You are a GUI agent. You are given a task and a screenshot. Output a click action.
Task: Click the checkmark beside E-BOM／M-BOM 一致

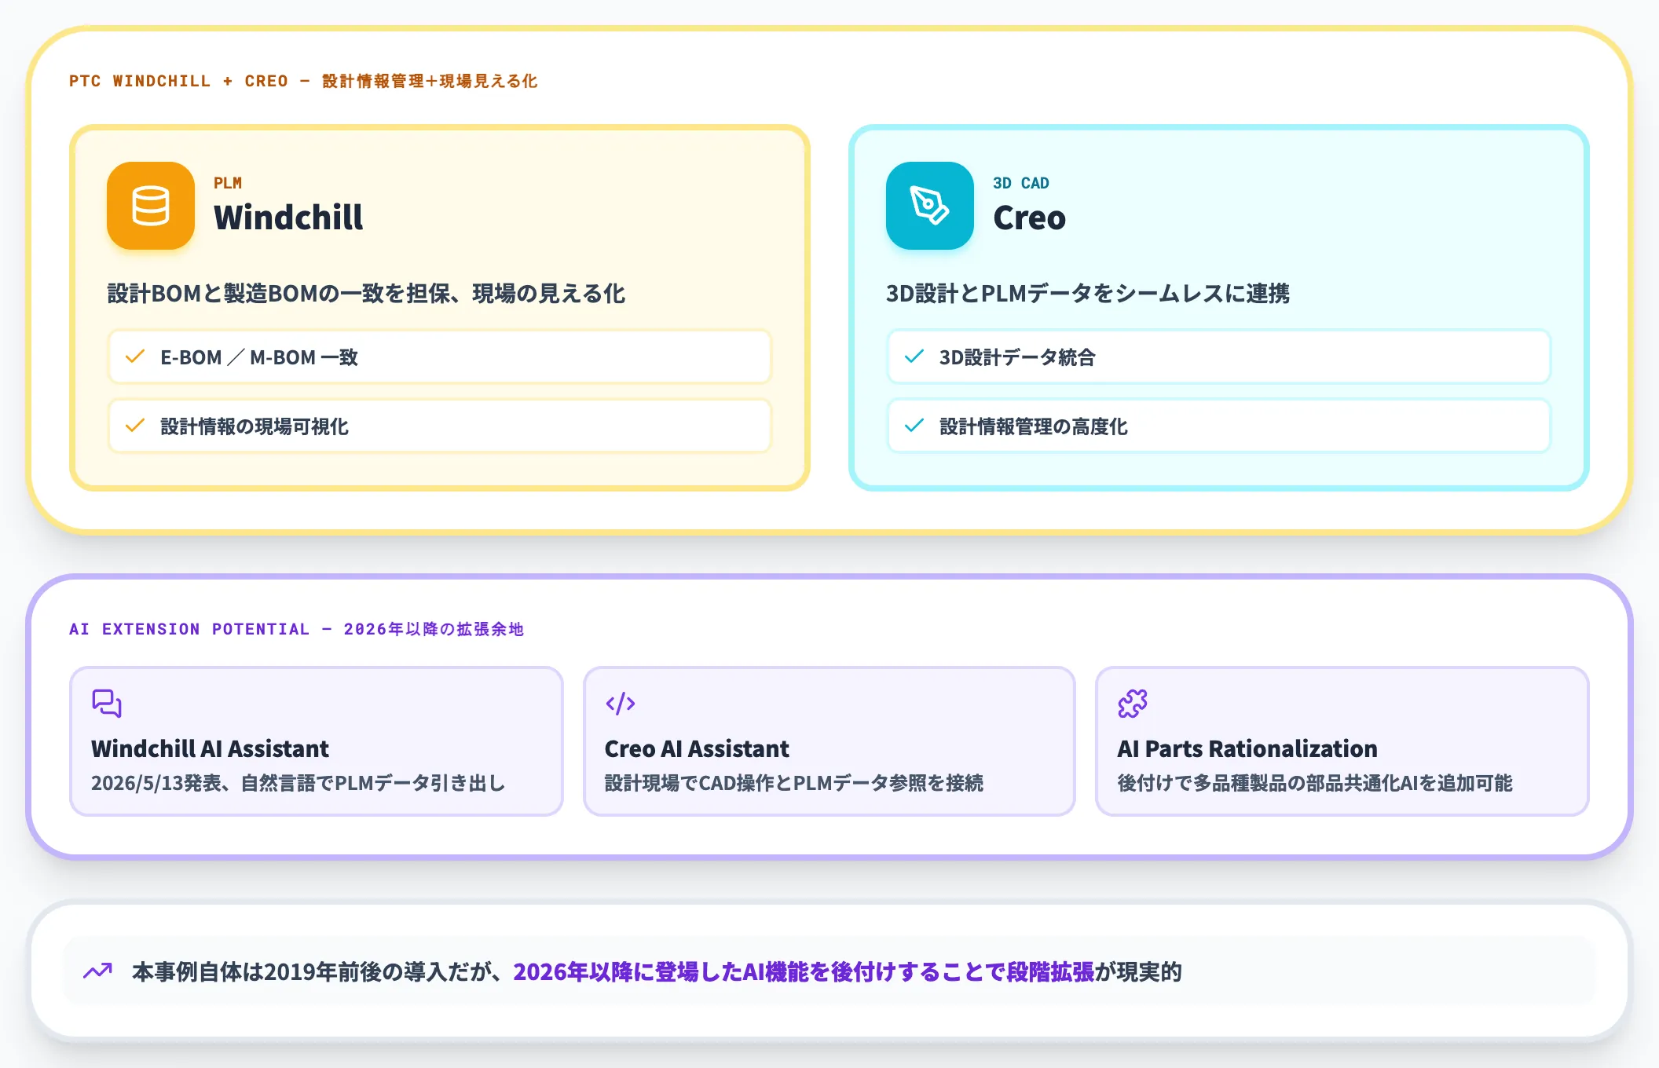135,357
